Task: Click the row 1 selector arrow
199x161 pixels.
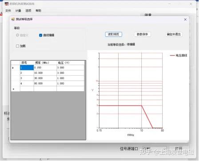Action: click(13, 68)
